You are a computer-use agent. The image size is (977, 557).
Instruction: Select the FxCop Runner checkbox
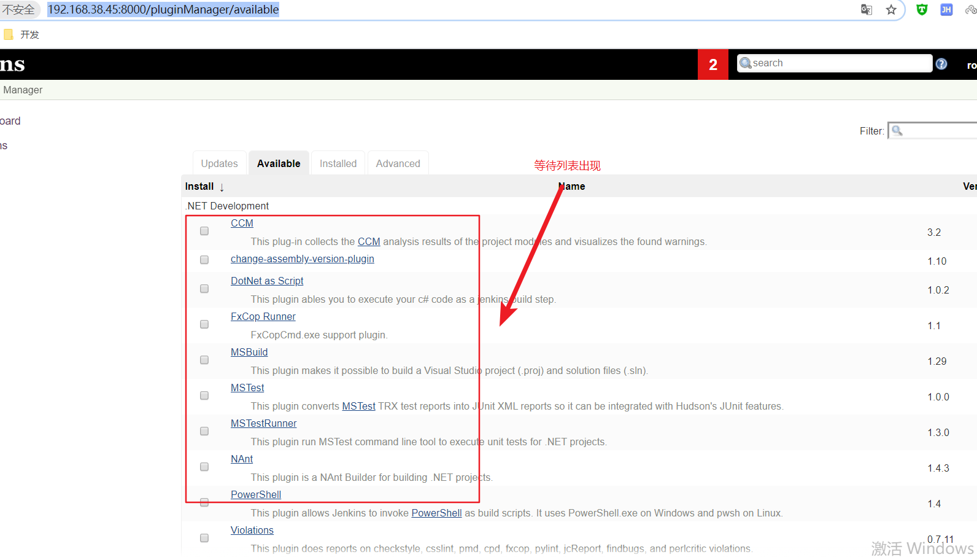coord(204,324)
